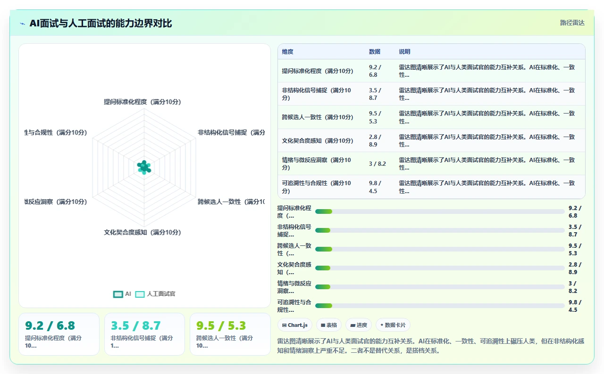Open the 9.5 / 5.3 data card

[x=230, y=334]
